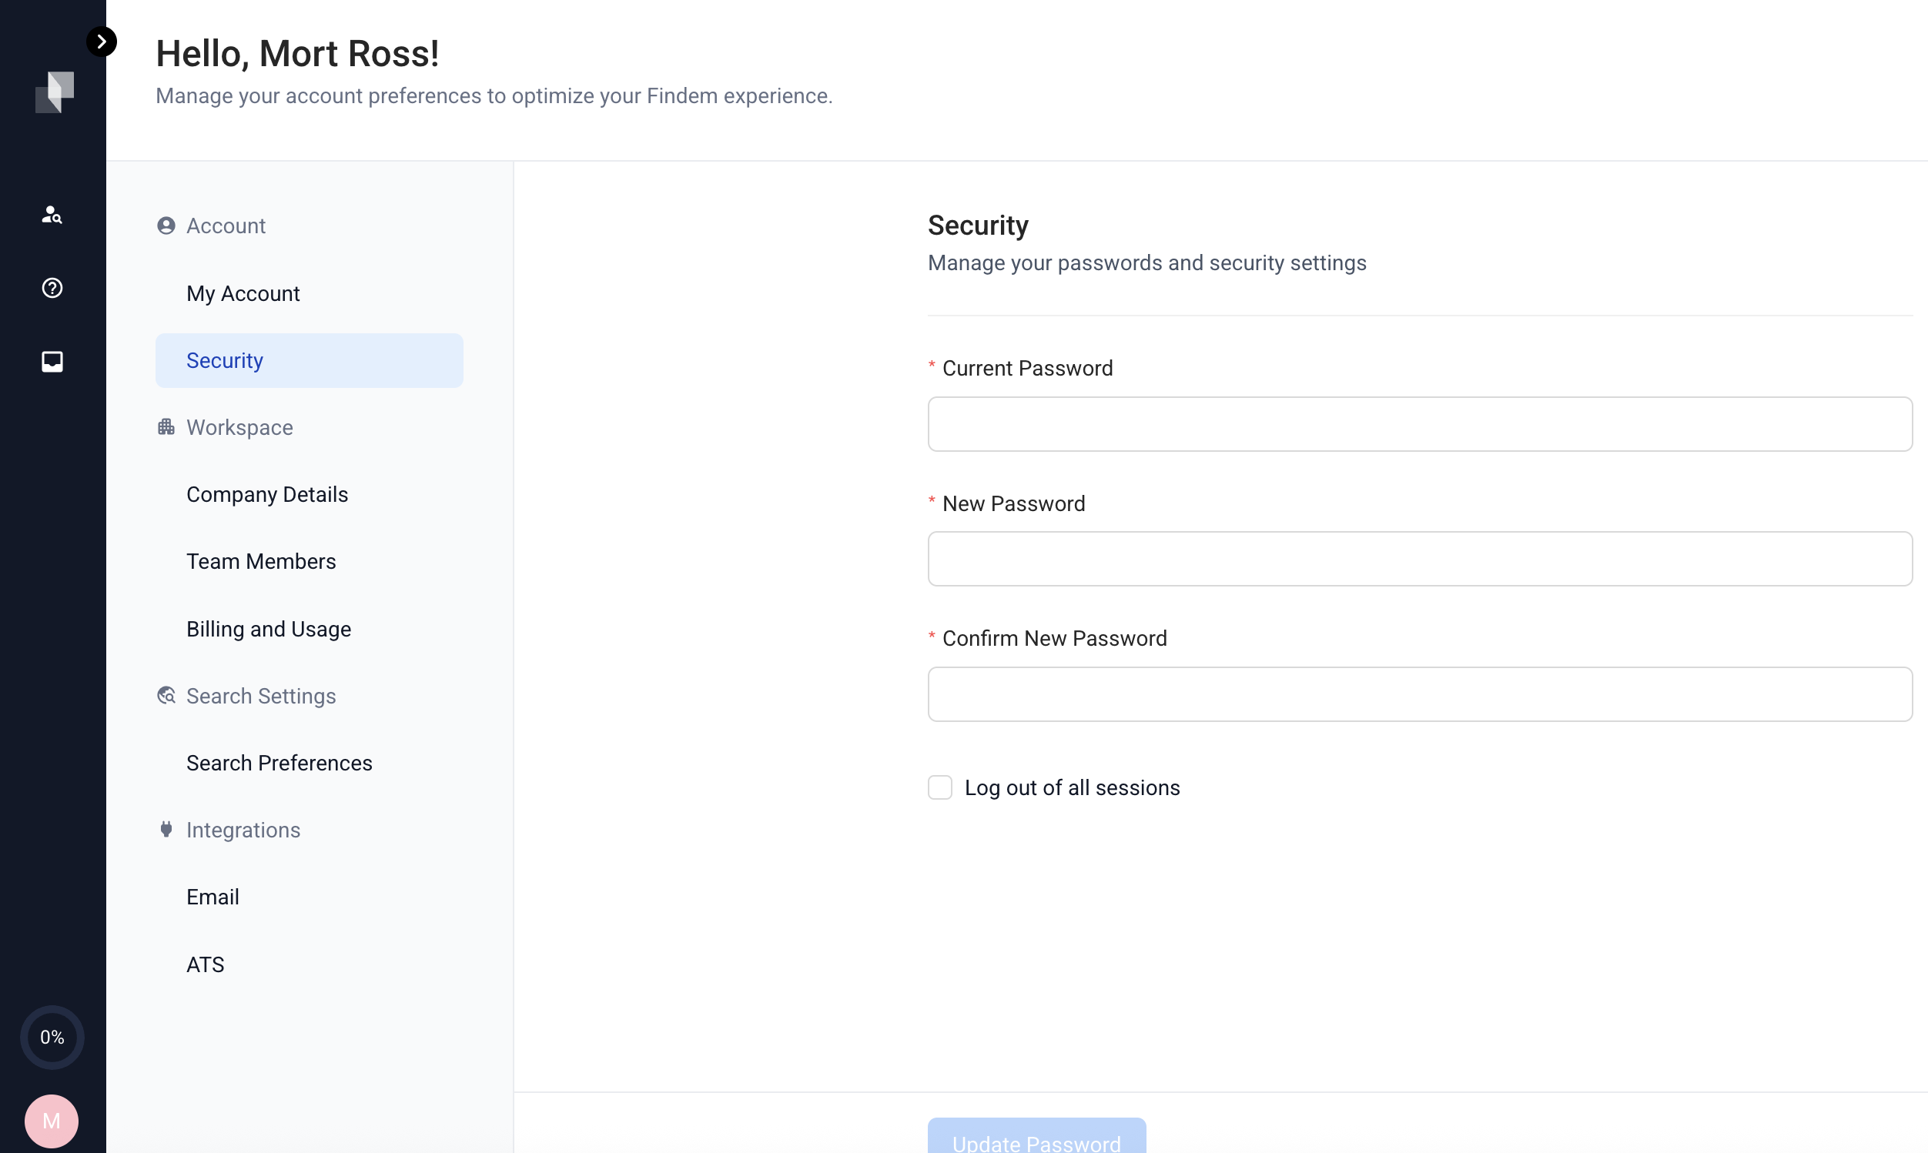Click the Findem logo icon

pyautogui.click(x=55, y=92)
